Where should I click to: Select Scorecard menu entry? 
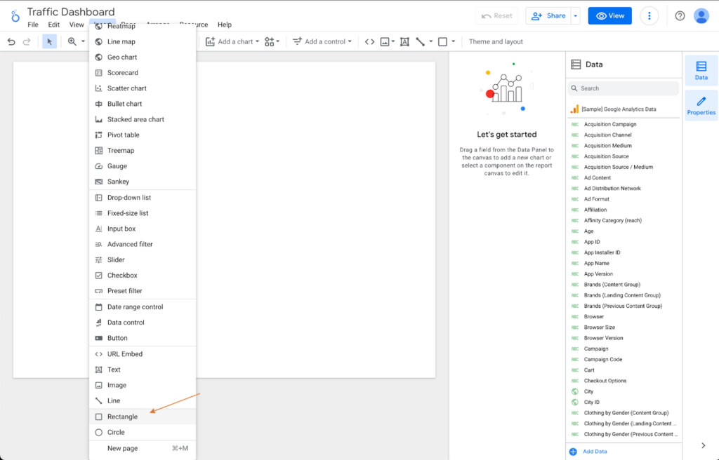(x=143, y=72)
